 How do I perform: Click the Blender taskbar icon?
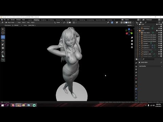[18, 105]
